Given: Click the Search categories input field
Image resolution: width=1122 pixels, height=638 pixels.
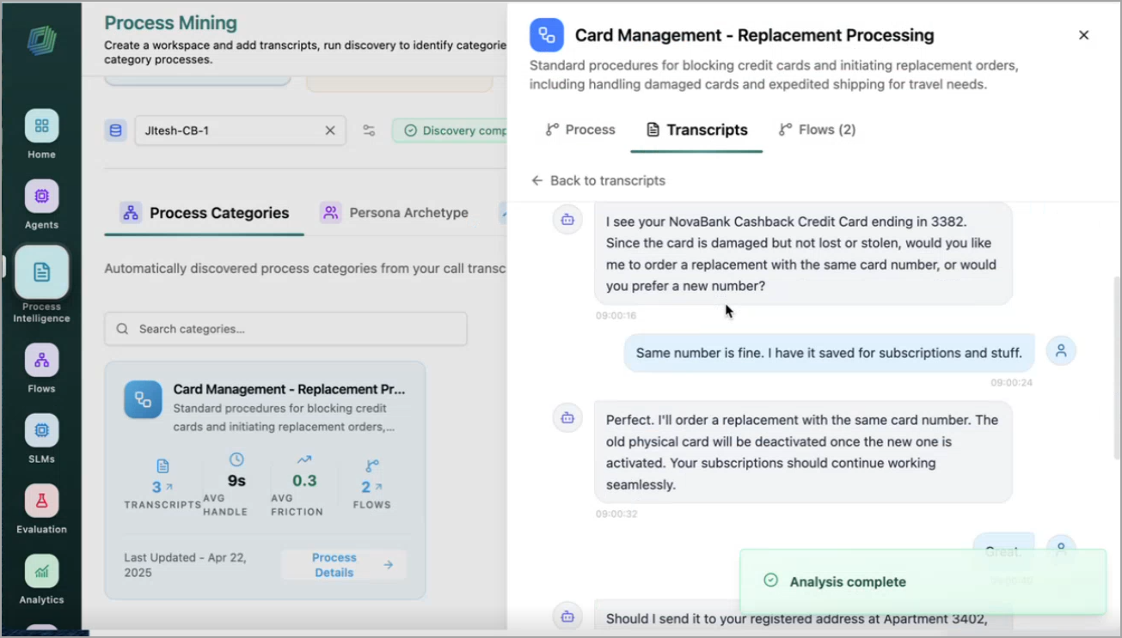Looking at the screenshot, I should [x=285, y=329].
